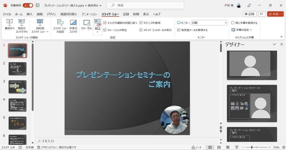Click the cameo webcam circle on slide
This screenshot has width=286, height=150.
(175, 120)
